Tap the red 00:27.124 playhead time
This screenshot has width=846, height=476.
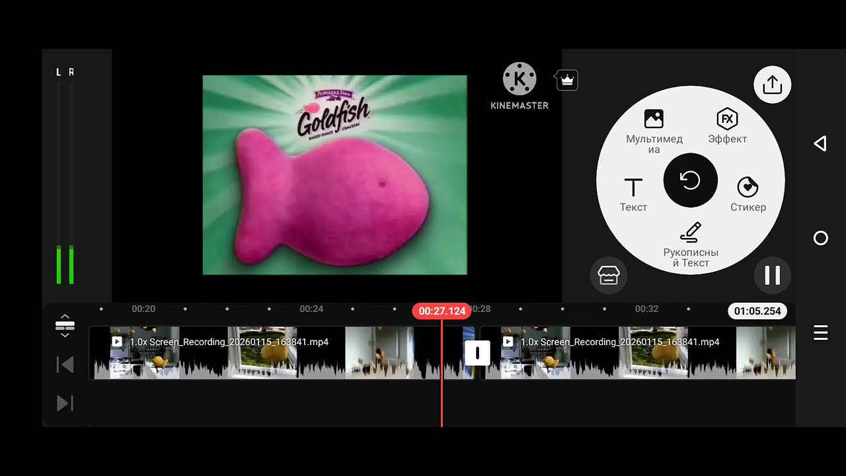pos(442,311)
